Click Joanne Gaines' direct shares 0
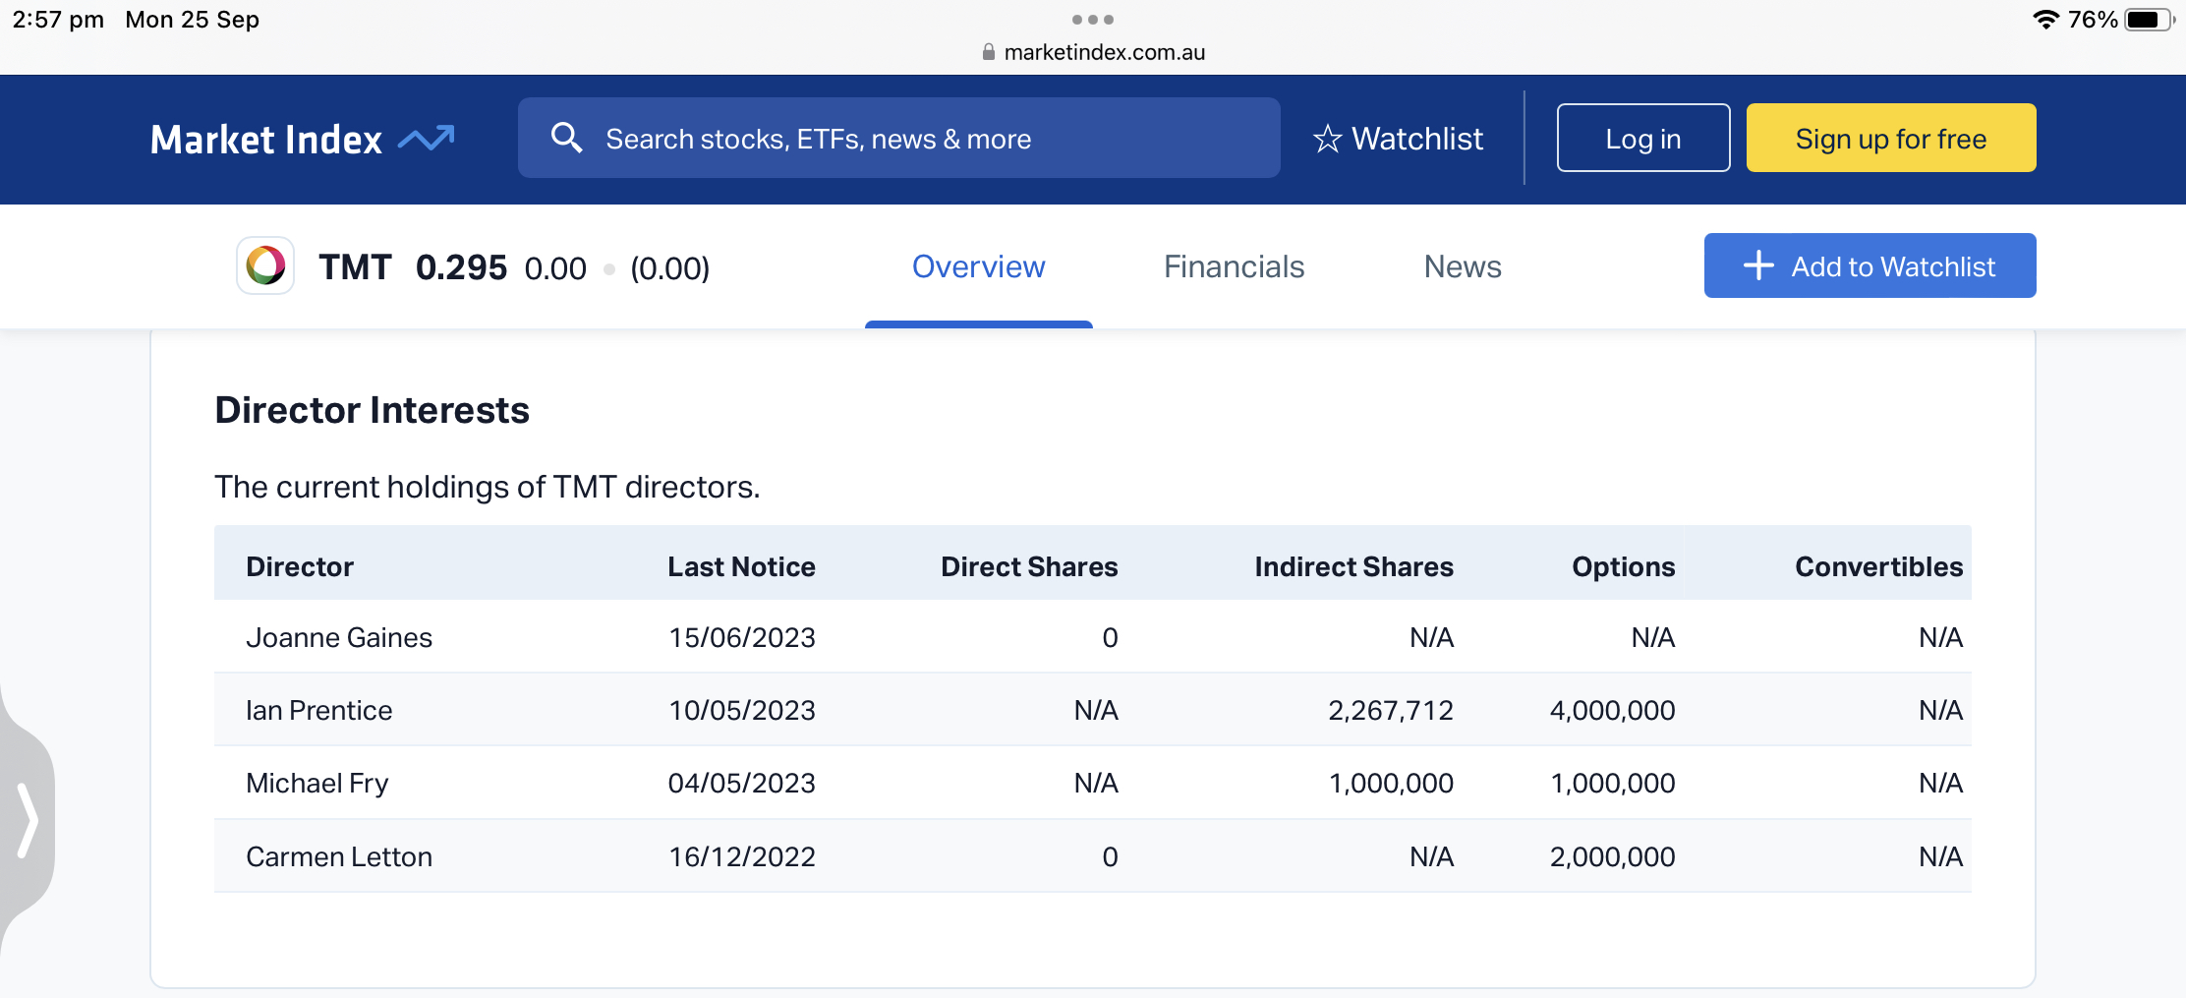 pyautogui.click(x=1110, y=637)
